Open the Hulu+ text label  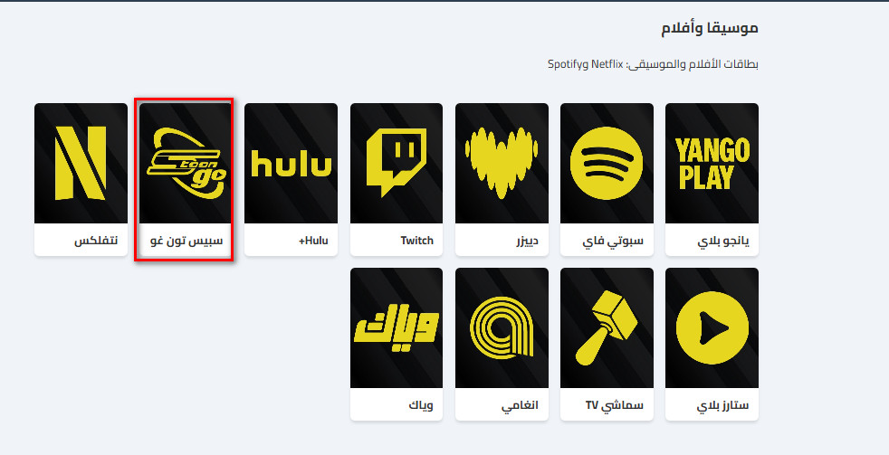313,242
